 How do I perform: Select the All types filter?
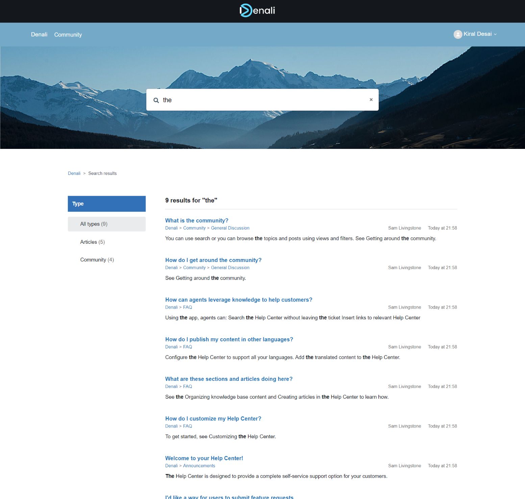(x=94, y=224)
